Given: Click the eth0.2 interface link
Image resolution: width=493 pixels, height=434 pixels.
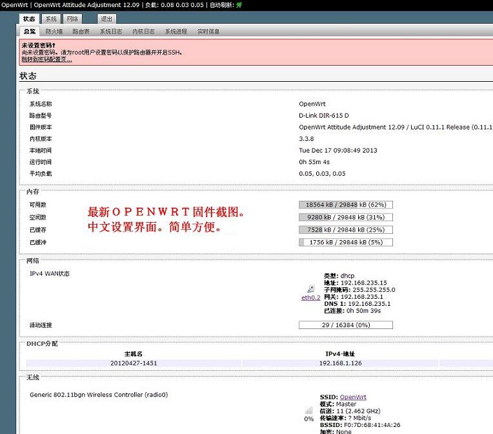Looking at the screenshot, I should click(x=311, y=297).
